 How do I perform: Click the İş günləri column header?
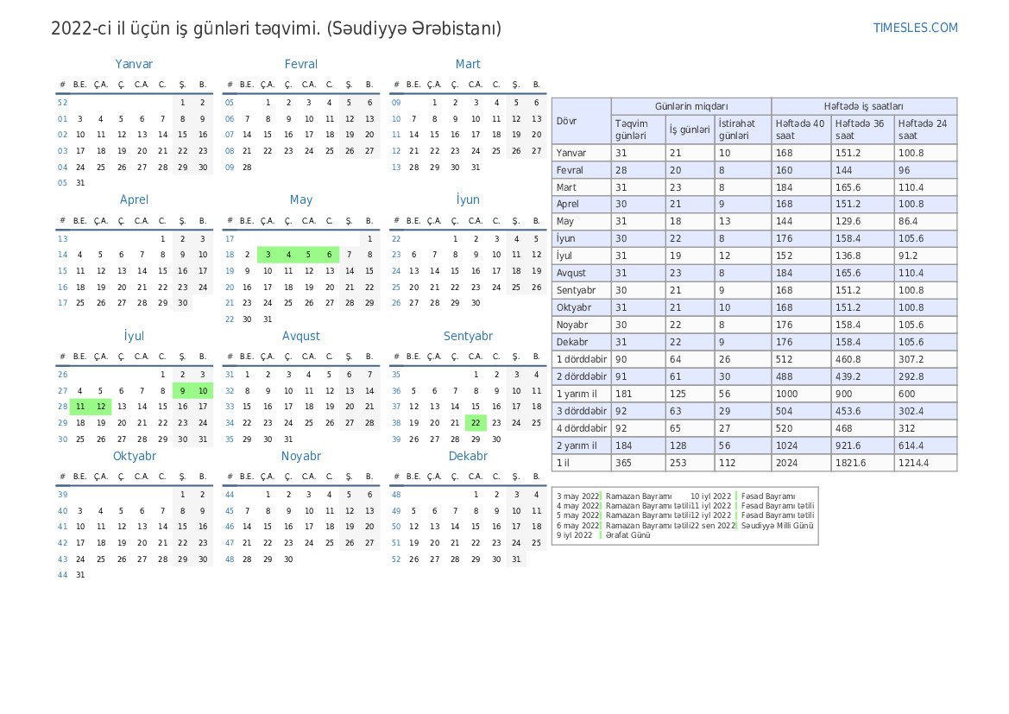(690, 130)
